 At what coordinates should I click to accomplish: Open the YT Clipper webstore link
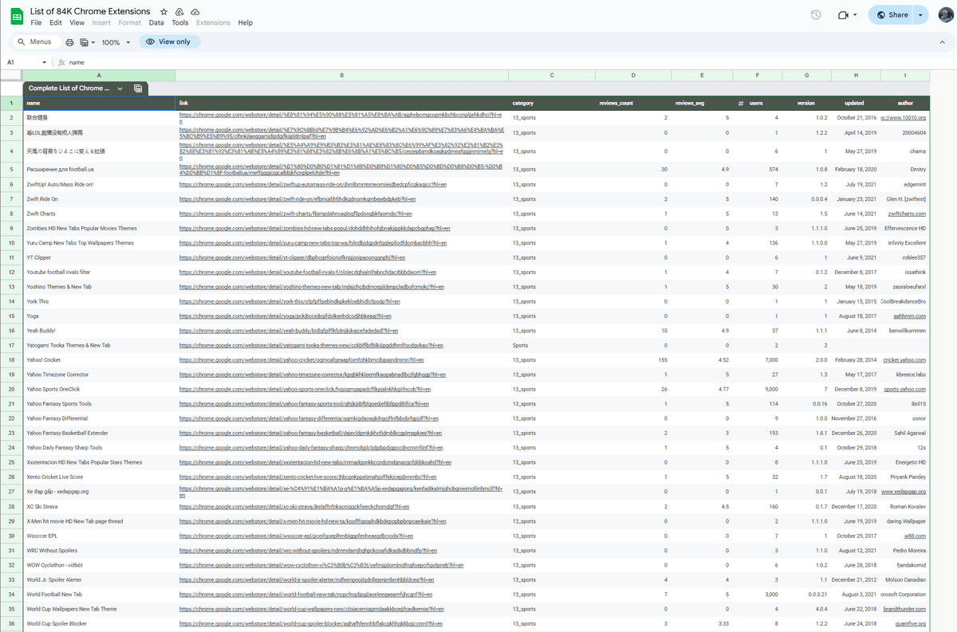(x=292, y=257)
